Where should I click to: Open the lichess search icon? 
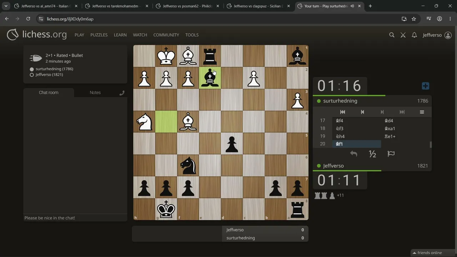pos(392,35)
